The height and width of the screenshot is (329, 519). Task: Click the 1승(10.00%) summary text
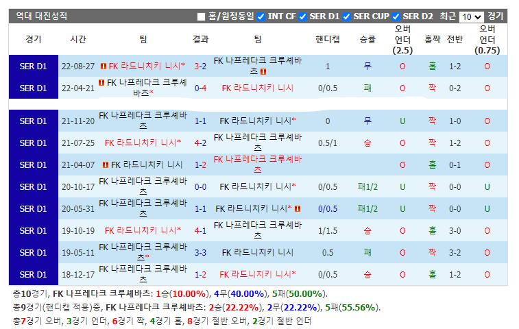182,294
